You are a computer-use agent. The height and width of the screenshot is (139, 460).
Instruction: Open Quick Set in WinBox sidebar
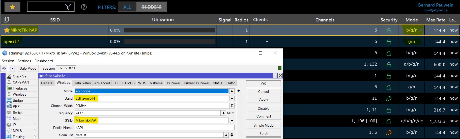[x=20, y=76]
